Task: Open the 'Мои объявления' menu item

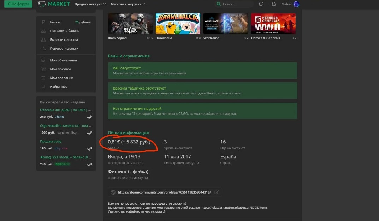Action: coord(63,60)
